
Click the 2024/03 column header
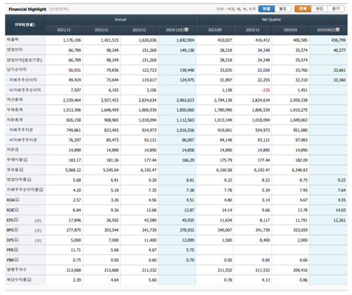291,30
